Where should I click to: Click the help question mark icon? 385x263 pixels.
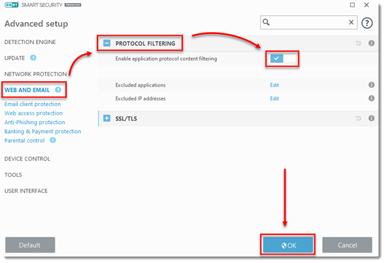[367, 22]
